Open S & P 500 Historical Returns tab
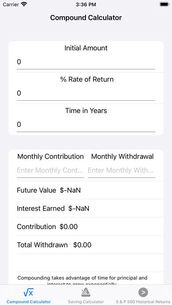Viewport: 172px width, 305px height. point(143,301)
